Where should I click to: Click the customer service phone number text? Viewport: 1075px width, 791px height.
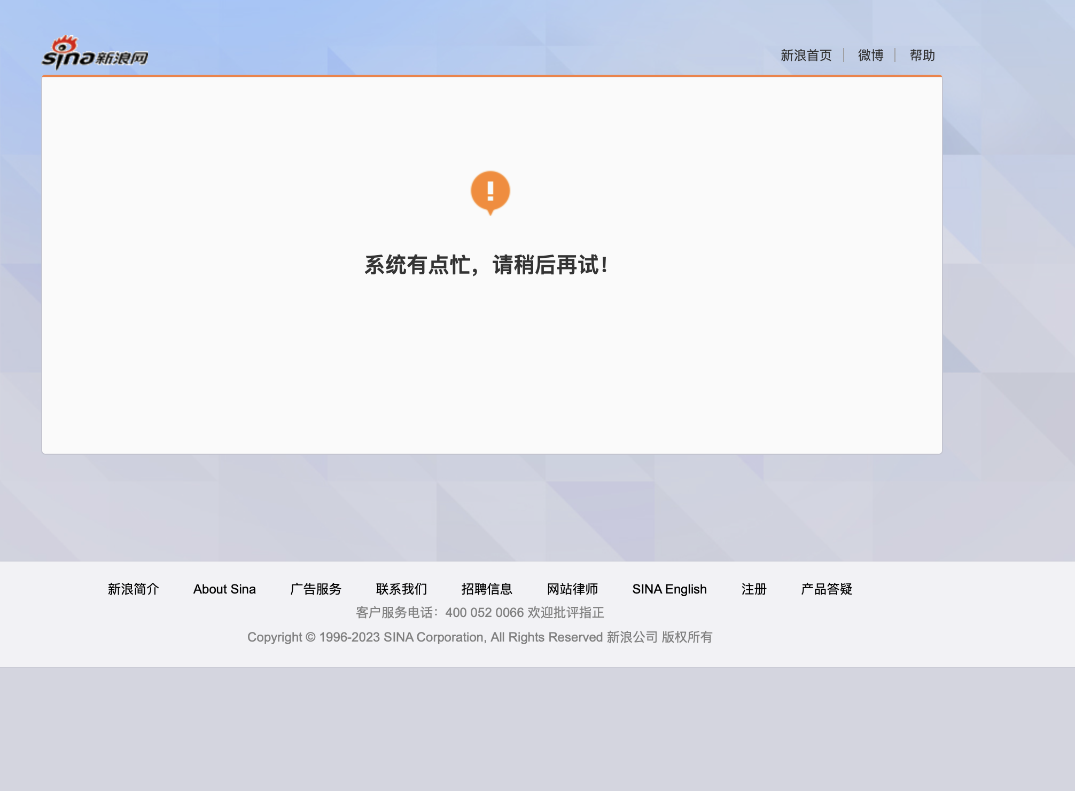coord(484,613)
